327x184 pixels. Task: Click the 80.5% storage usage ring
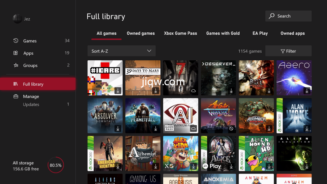coord(56,165)
